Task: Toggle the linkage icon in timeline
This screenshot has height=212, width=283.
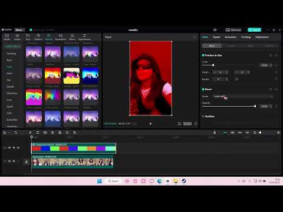Action: (240, 132)
